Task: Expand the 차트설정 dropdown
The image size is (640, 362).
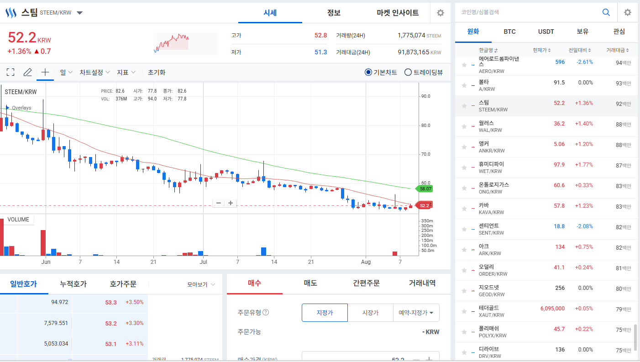Action: pyautogui.click(x=94, y=72)
